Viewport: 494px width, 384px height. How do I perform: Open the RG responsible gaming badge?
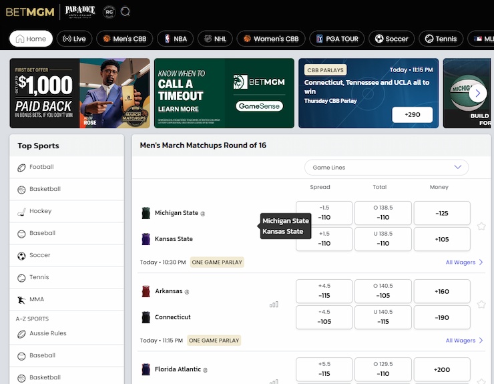109,12
